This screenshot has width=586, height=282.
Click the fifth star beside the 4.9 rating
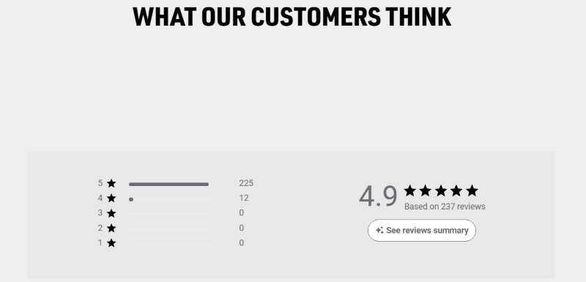coord(472,191)
